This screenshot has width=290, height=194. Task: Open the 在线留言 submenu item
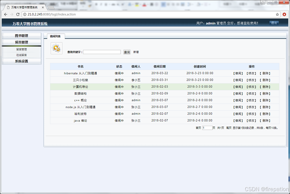[x=21, y=55]
